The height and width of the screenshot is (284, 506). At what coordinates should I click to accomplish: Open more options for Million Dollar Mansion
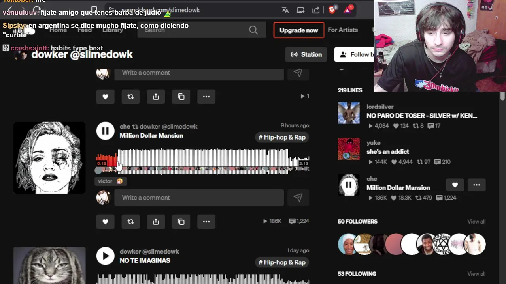pos(206,222)
